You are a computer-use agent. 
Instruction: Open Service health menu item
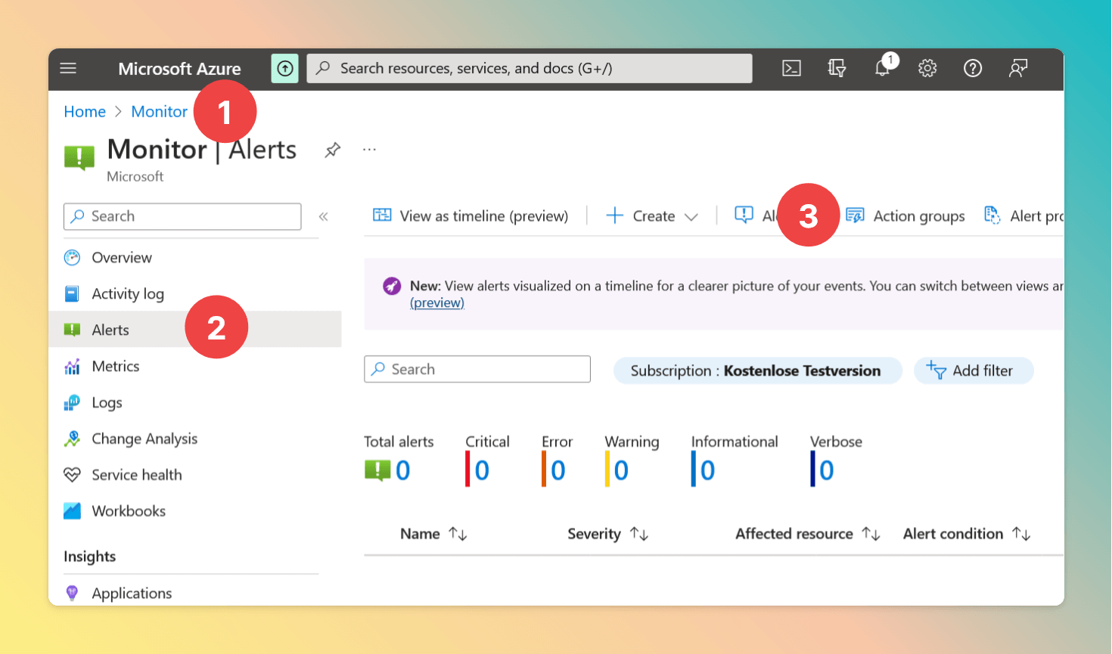[x=137, y=476]
